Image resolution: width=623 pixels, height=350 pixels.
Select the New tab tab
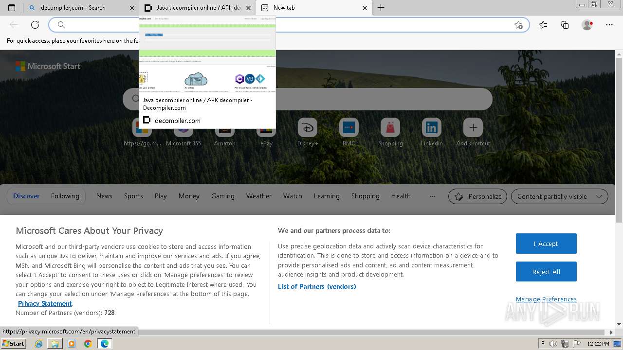click(313, 8)
